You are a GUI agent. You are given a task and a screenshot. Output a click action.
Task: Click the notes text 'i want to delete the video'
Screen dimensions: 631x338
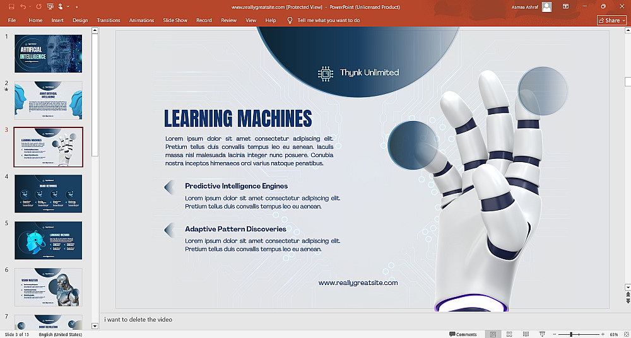138,320
